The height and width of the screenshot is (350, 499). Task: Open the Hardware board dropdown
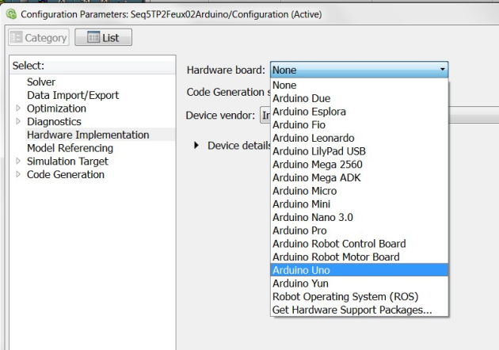pos(360,70)
